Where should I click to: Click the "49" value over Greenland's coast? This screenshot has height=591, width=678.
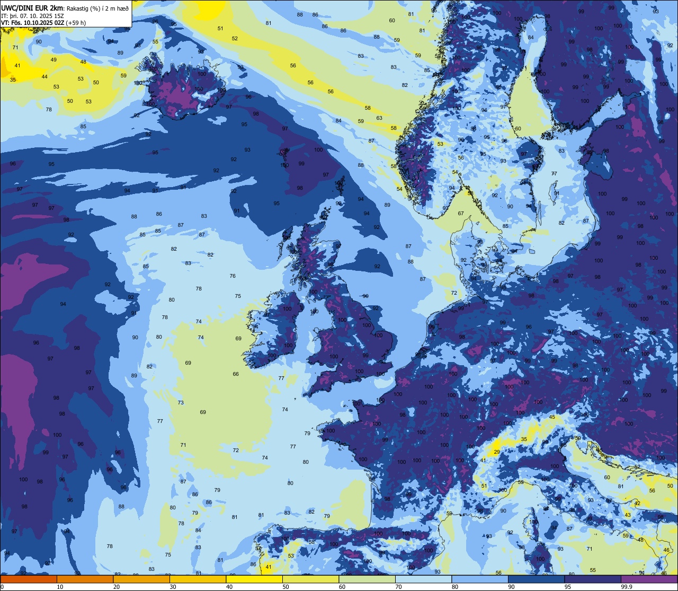click(x=53, y=60)
